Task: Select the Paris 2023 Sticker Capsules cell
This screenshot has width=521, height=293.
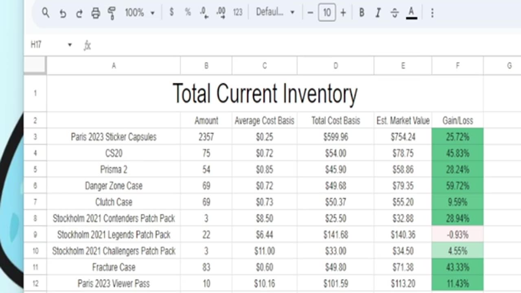Action: tap(114, 137)
